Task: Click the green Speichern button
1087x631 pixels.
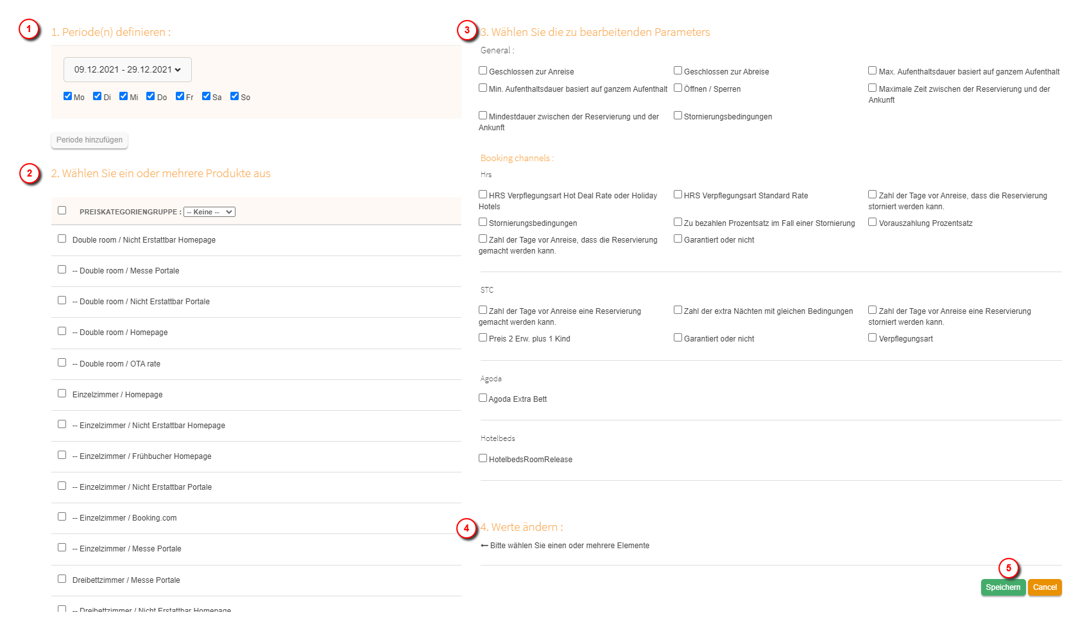Action: pos(1003,587)
